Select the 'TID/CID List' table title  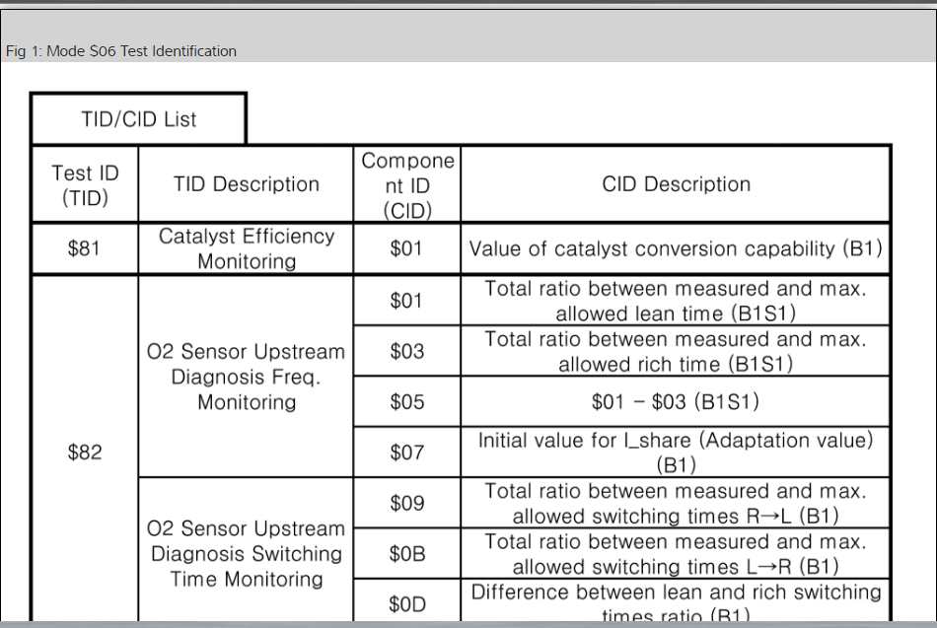(138, 119)
